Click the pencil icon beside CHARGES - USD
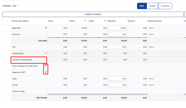This screenshot has width=186, height=108. [x=19, y=6]
